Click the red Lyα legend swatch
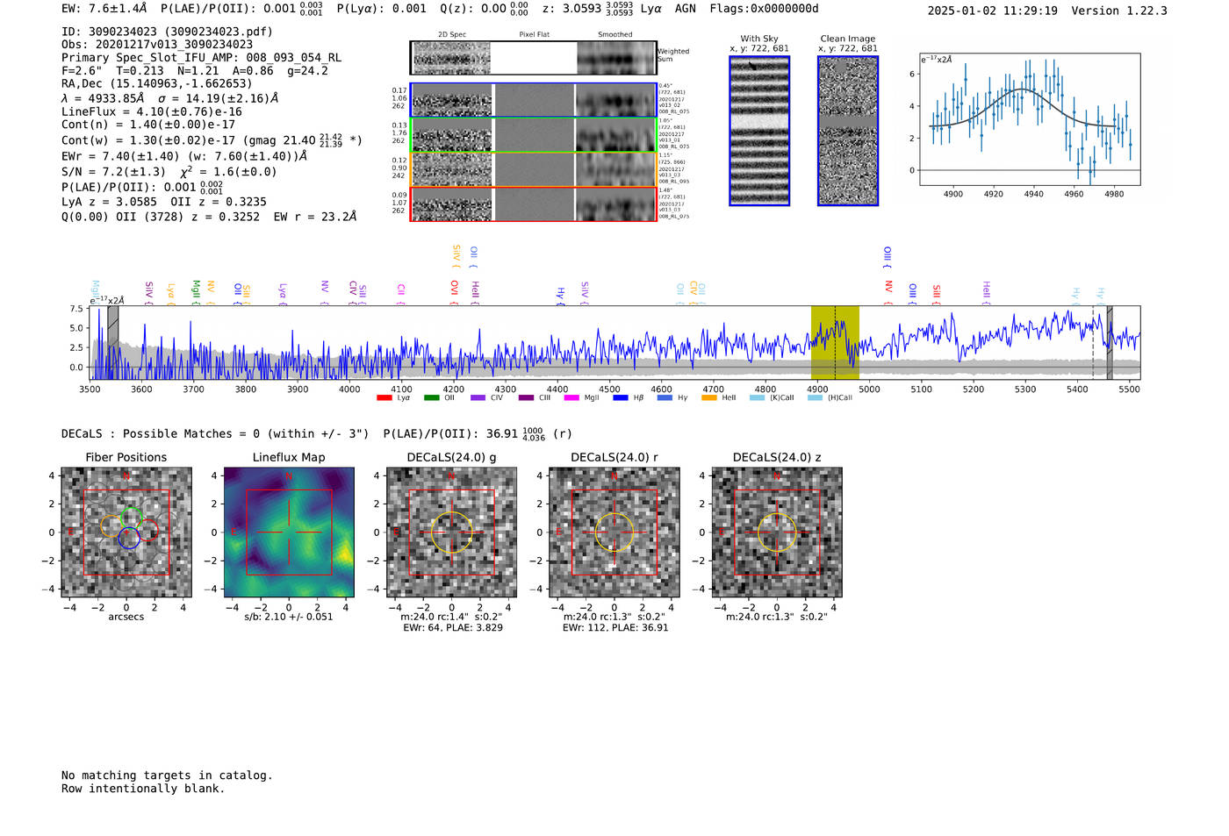1229x836 pixels. click(x=384, y=398)
